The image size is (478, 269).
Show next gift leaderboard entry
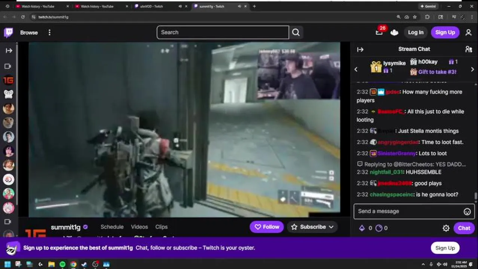[472, 69]
